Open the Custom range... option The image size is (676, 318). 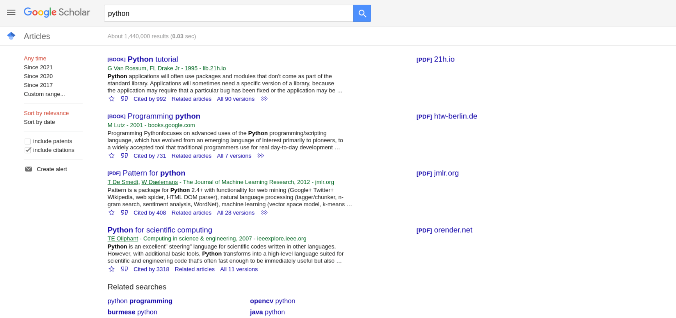pos(44,94)
